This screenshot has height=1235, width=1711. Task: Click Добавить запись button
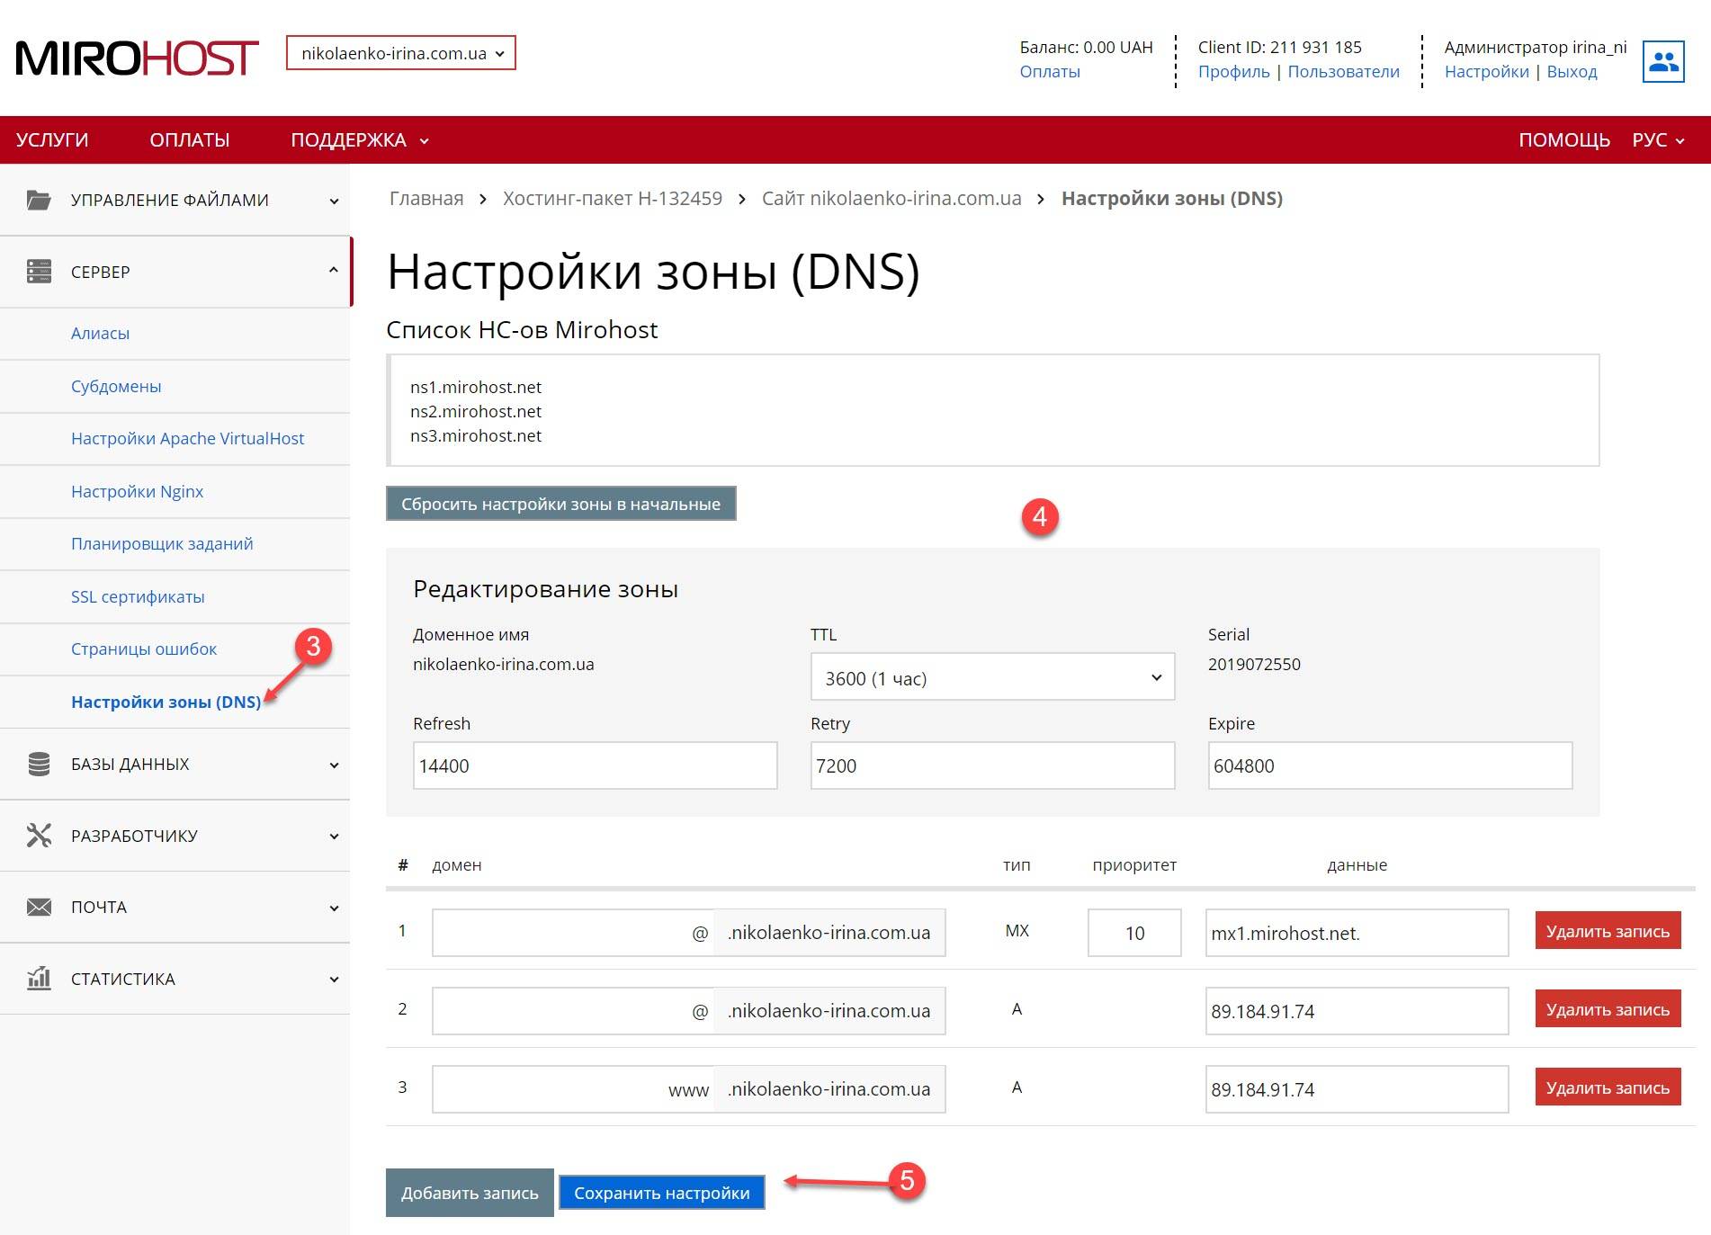click(470, 1193)
